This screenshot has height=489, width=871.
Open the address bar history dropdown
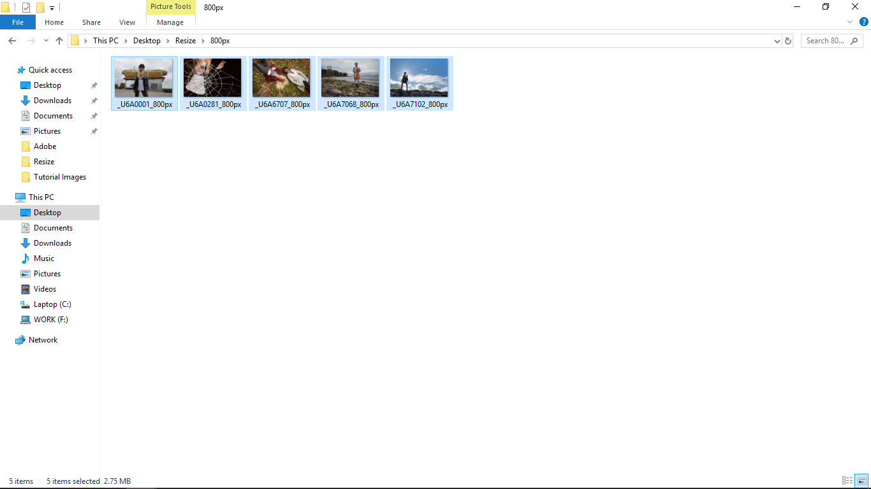point(777,41)
